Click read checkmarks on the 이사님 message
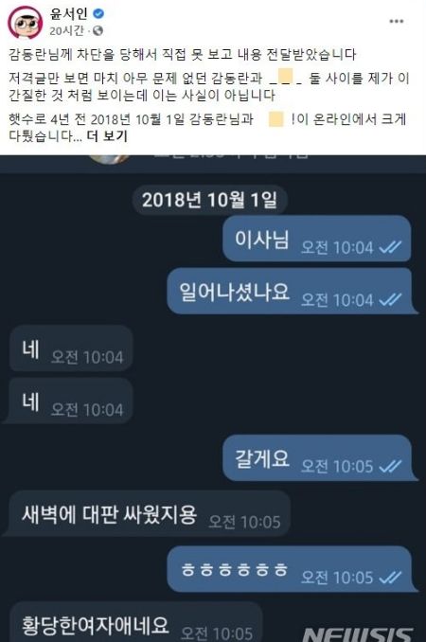 (x=390, y=247)
